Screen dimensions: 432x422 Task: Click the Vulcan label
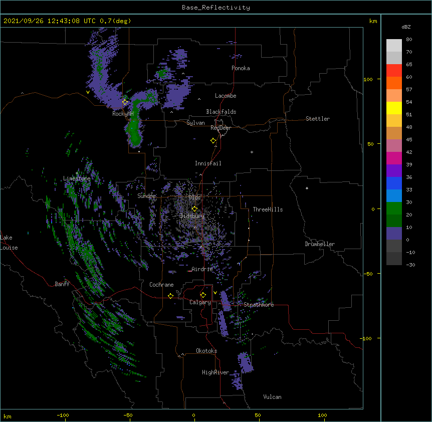(x=272, y=397)
